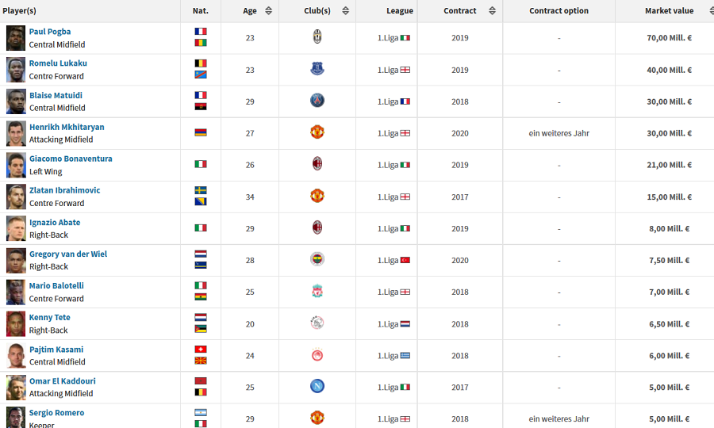Image resolution: width=714 pixels, height=428 pixels.
Task: Click Romelu Lukaku's portrait thumbnail
Action: (x=16, y=70)
